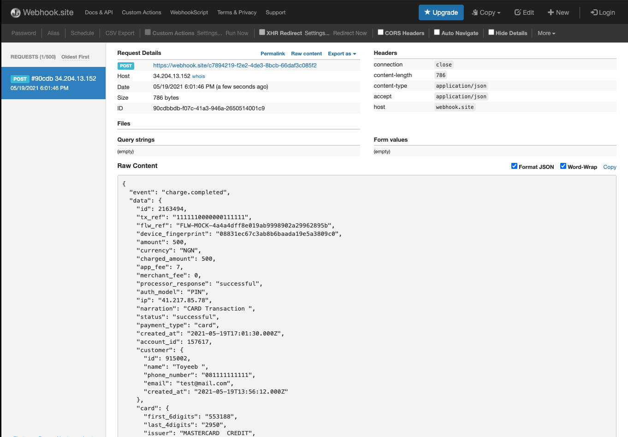628x437 pixels.
Task: Click the Query strings section heading
Action: (136, 140)
